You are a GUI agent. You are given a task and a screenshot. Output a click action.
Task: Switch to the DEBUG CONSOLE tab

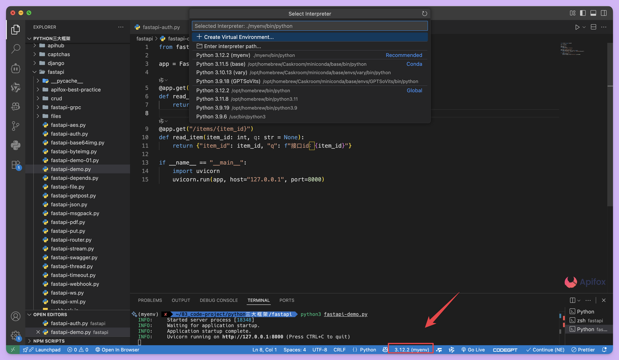coord(219,300)
